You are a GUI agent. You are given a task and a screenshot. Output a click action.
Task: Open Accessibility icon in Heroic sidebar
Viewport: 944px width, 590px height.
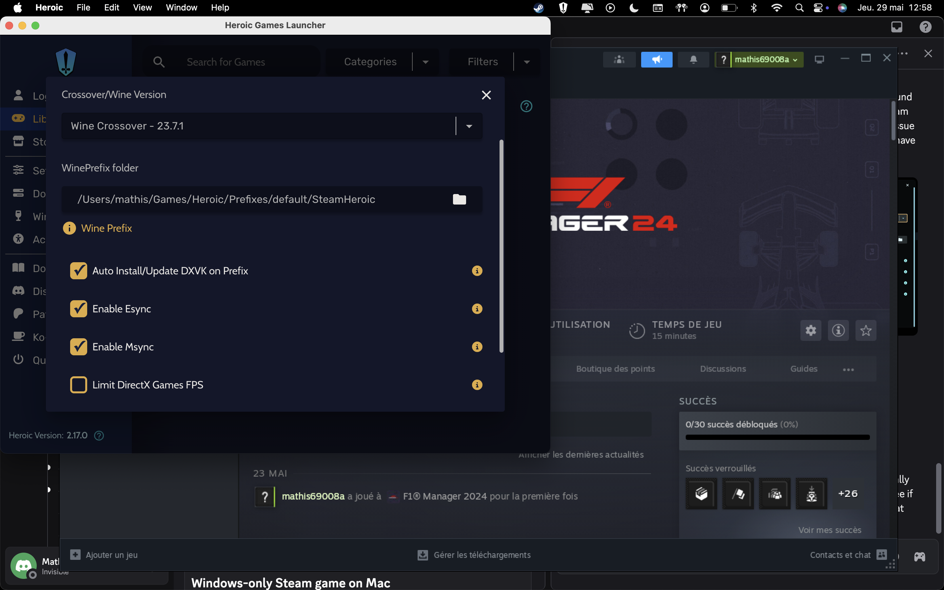click(18, 239)
